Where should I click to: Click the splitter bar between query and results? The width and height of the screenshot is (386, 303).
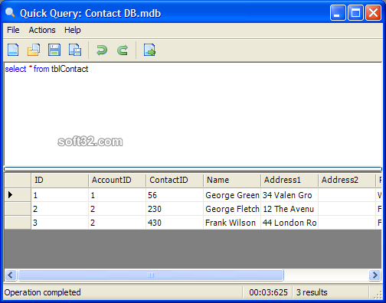point(193,169)
